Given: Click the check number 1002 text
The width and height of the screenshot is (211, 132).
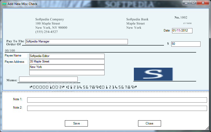Looking at the screenshot, I should [184, 17].
